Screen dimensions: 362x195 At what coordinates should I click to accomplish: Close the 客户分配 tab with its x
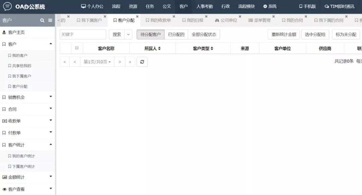(x=137, y=16)
